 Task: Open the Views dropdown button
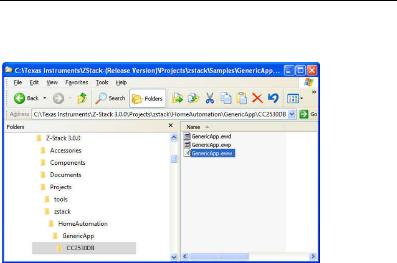coord(295,98)
